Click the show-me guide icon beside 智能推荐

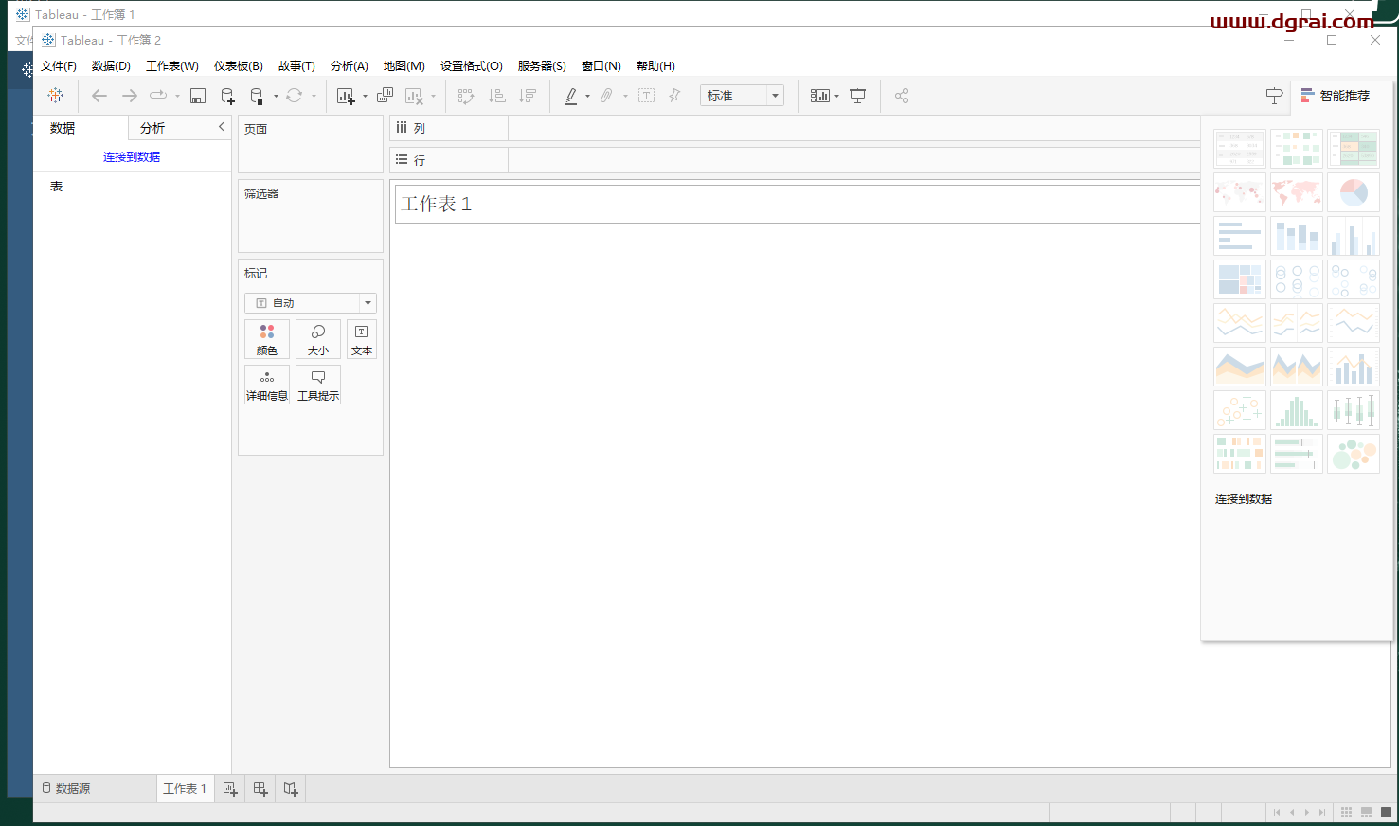click(1274, 96)
